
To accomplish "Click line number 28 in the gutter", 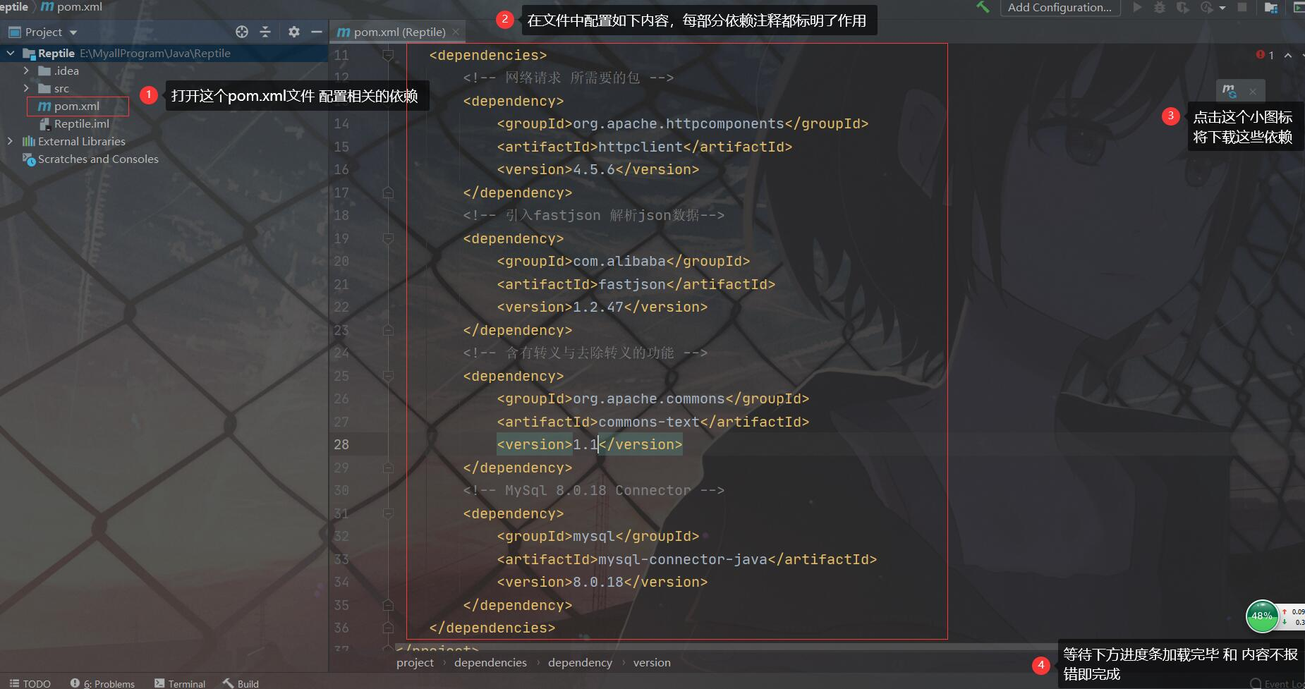I will tap(341, 444).
